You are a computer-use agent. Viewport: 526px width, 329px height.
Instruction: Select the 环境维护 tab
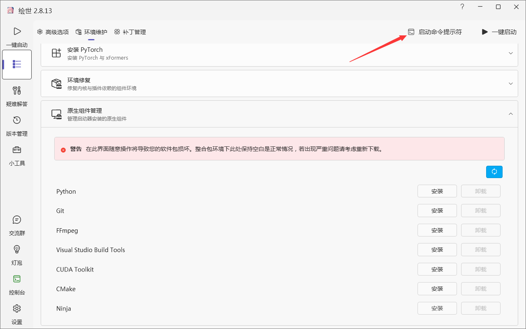point(92,32)
